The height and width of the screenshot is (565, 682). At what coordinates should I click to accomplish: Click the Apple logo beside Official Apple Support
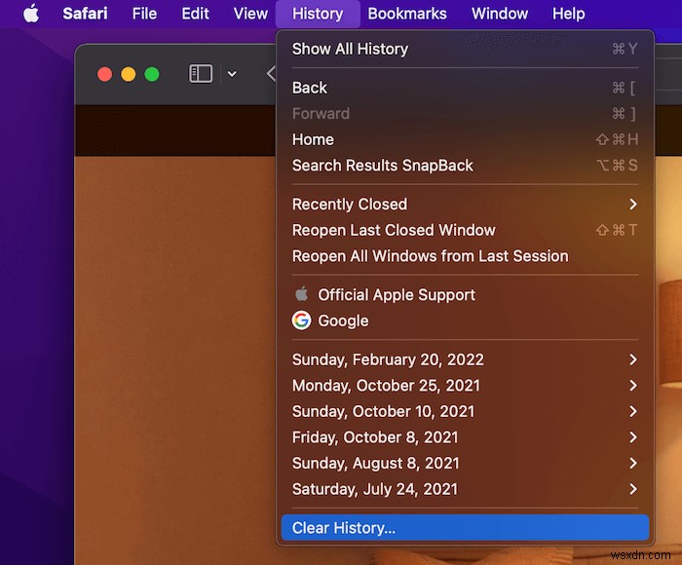click(x=301, y=294)
